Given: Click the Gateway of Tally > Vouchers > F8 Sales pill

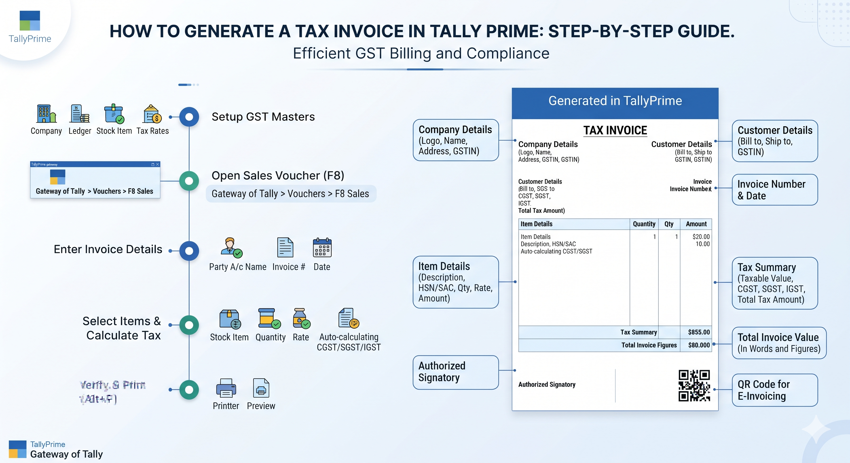Looking at the screenshot, I should pyautogui.click(x=291, y=194).
